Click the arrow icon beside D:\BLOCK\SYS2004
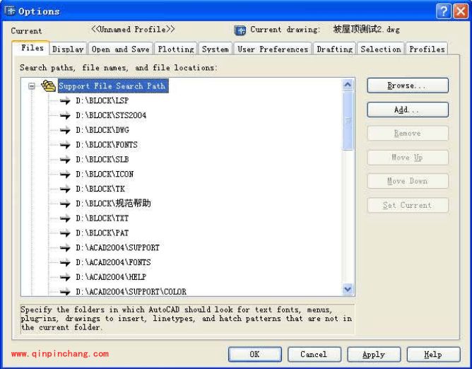Image resolution: width=472 pixels, height=369 pixels. tap(65, 116)
